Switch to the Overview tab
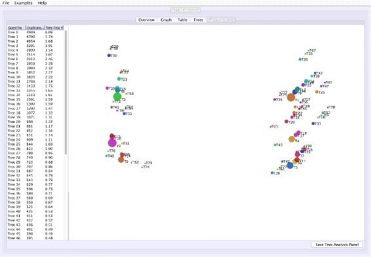Image resolution: width=371 pixels, height=257 pixels. click(147, 20)
